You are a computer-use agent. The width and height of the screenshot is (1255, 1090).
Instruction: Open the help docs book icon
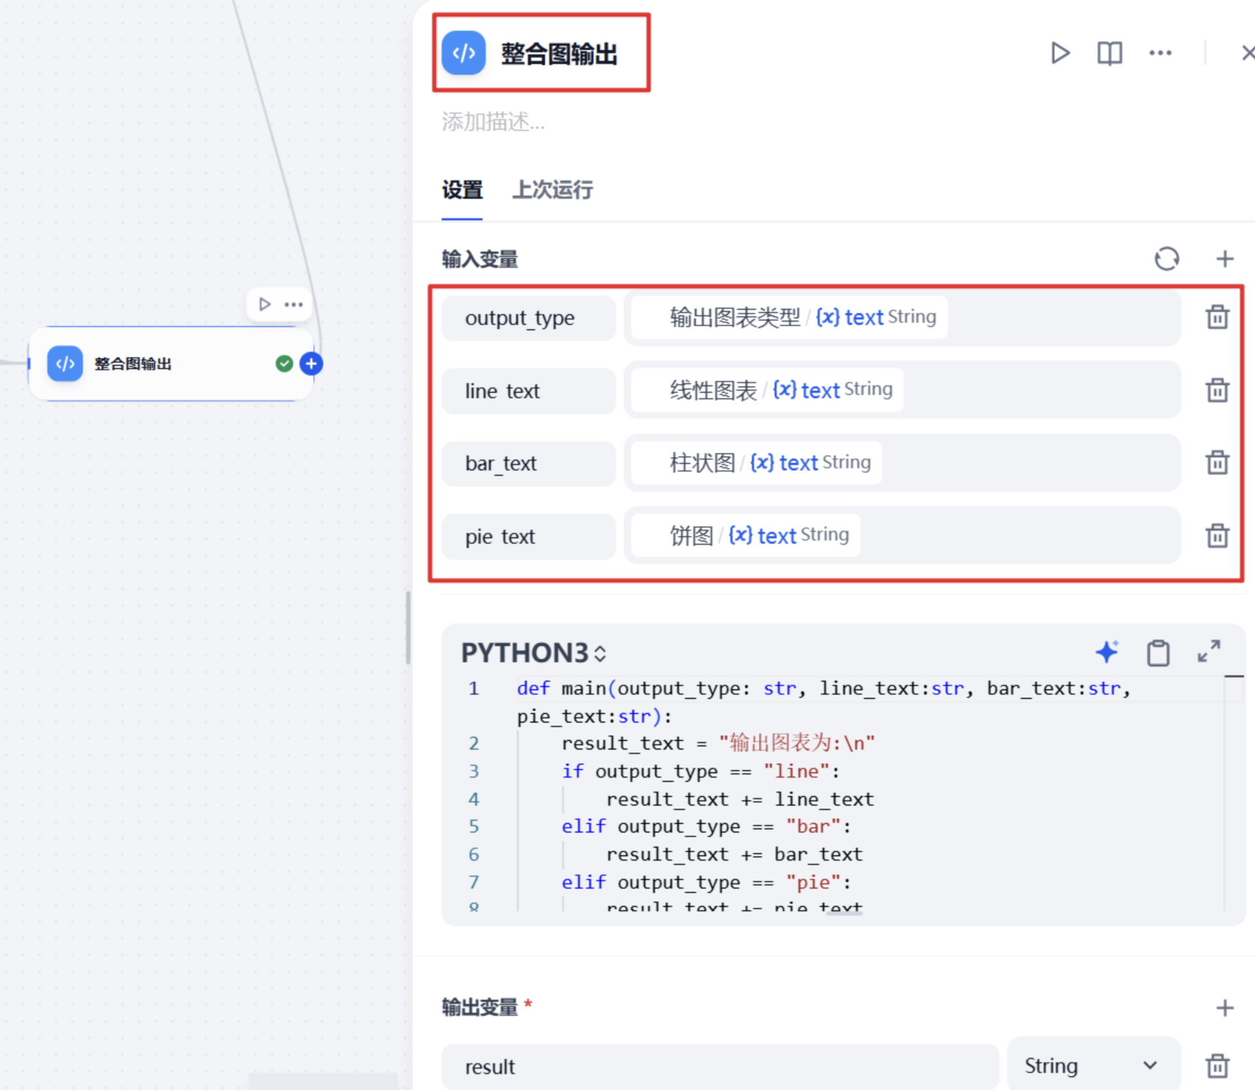pyautogui.click(x=1110, y=53)
